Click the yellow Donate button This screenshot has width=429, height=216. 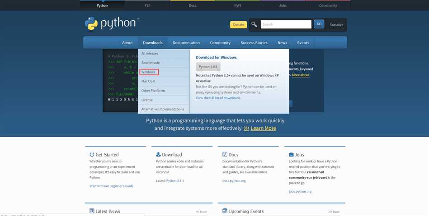[238, 25]
